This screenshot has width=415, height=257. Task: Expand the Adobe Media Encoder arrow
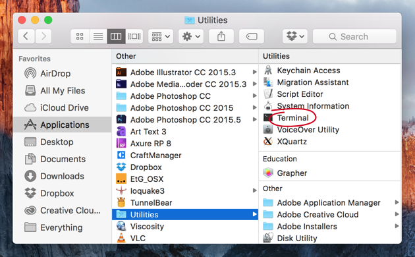(254, 84)
